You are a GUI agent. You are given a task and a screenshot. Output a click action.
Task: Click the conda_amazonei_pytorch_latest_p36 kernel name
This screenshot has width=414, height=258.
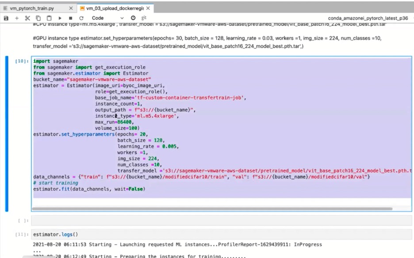coord(368,18)
